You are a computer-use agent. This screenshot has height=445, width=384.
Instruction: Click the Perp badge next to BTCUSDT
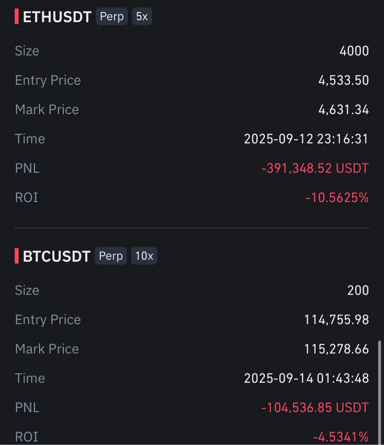(x=111, y=256)
